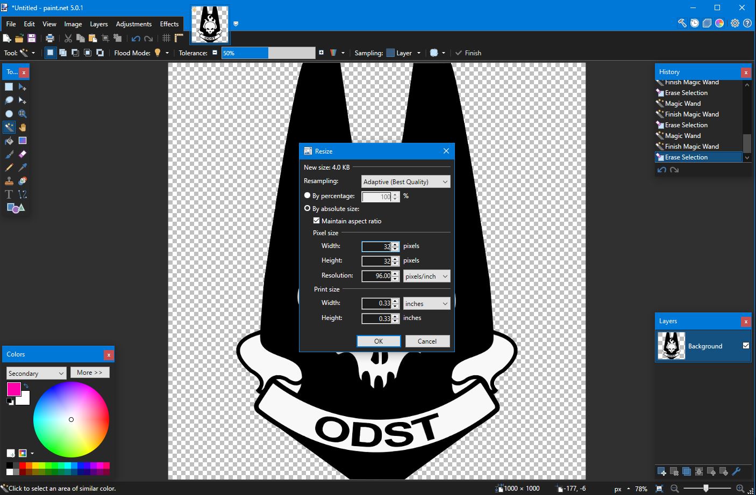The height and width of the screenshot is (495, 756).
Task: Click OK in the Resize dialog
Action: (x=379, y=341)
